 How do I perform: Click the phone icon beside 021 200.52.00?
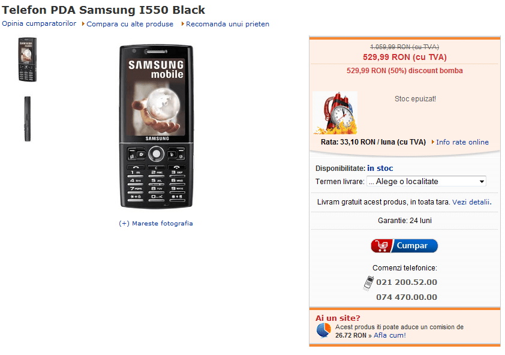(368, 283)
